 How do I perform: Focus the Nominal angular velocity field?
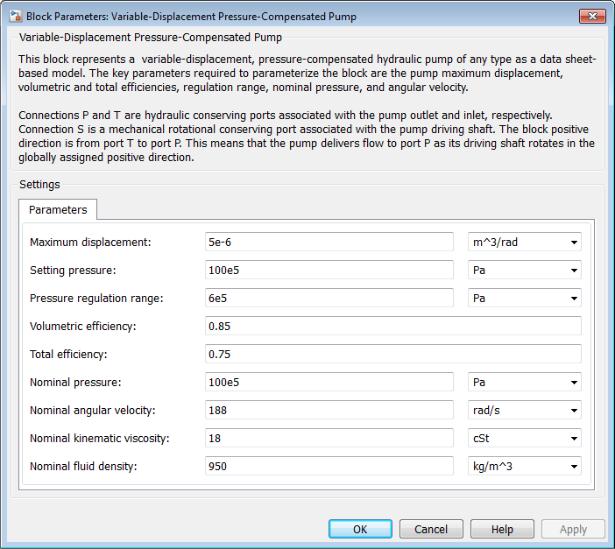[x=329, y=411]
